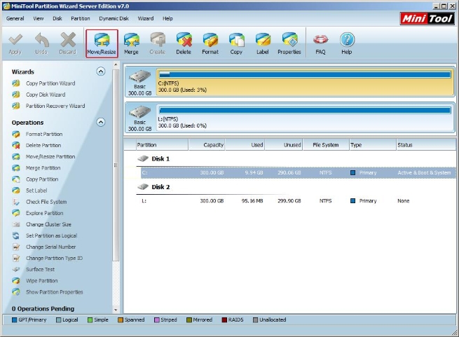This screenshot has height=337, width=459.
Task: Click the Partition column header
Action: 162,145
